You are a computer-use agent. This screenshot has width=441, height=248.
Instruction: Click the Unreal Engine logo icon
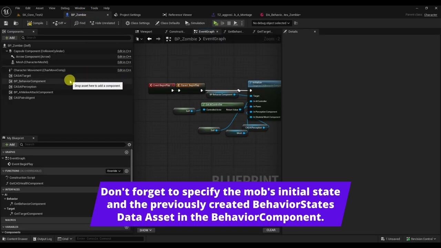point(6,11)
